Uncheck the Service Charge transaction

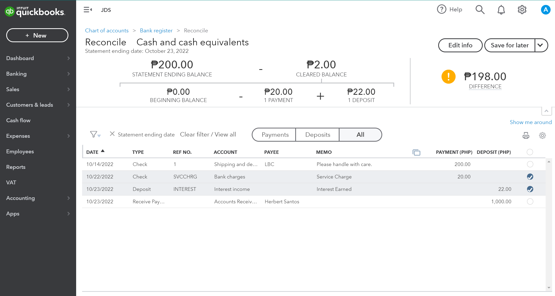pyautogui.click(x=530, y=177)
